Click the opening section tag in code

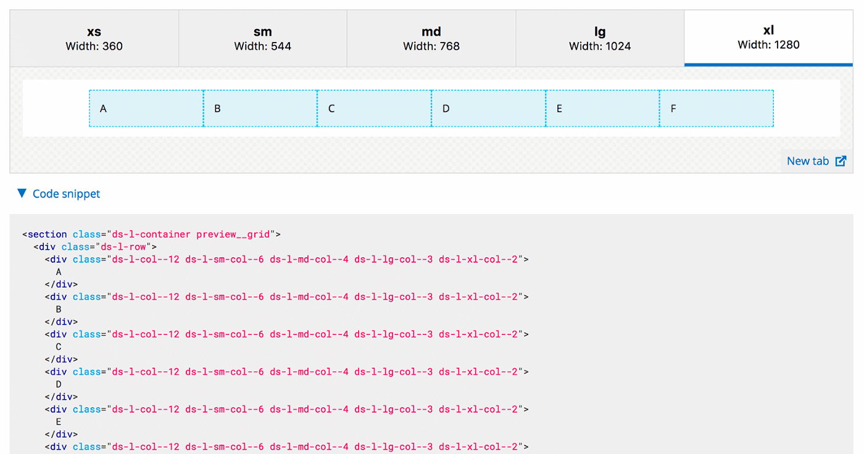(45, 234)
